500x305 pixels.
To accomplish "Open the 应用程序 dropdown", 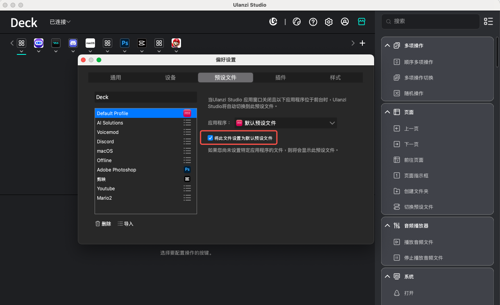I will (285, 123).
